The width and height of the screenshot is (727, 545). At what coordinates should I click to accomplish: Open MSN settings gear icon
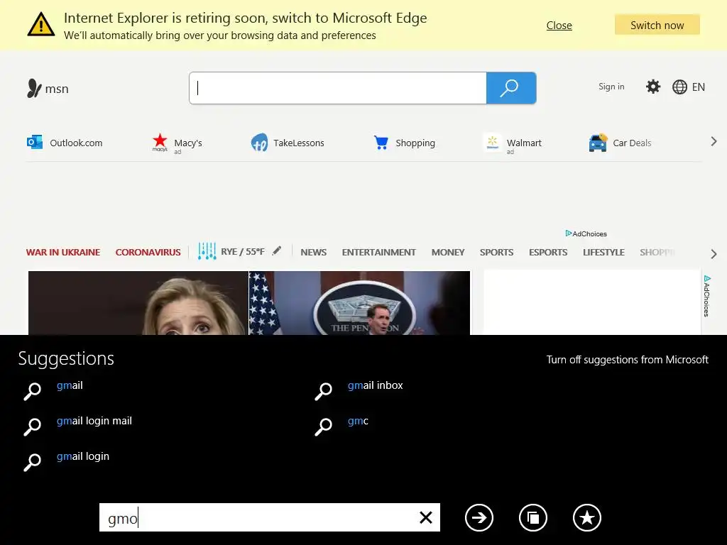pyautogui.click(x=653, y=87)
